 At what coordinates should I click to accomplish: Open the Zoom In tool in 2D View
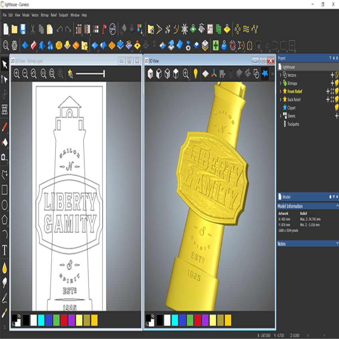pos(16,74)
